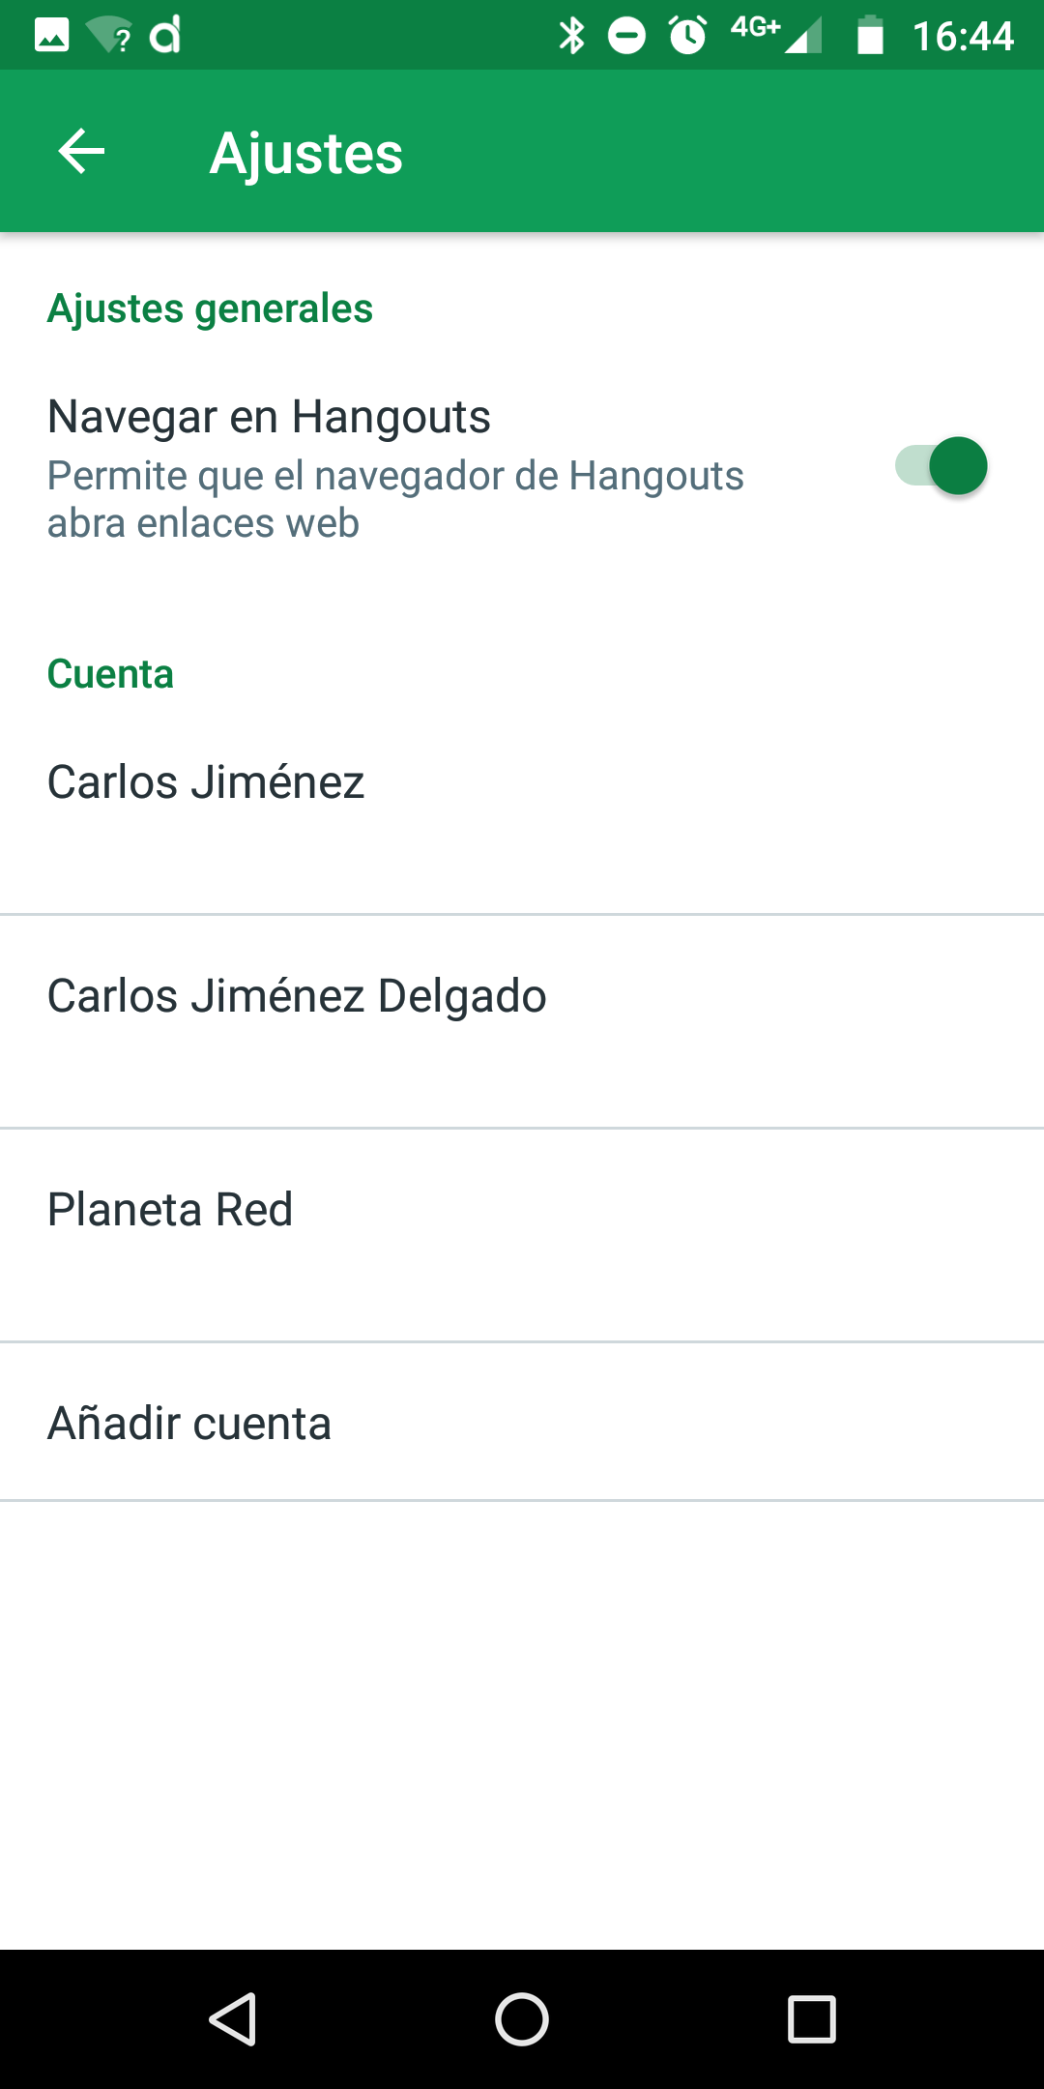The width and height of the screenshot is (1044, 2089).
Task: Tap the Ajustes generales section header
Action: pos(210,309)
